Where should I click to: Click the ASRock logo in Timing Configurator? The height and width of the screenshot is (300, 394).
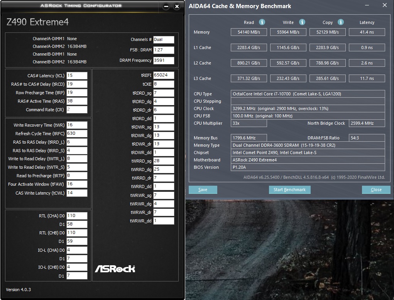(x=115, y=269)
